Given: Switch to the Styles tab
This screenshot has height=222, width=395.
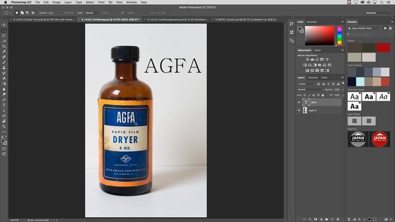Looking at the screenshot, I should click(318, 51).
